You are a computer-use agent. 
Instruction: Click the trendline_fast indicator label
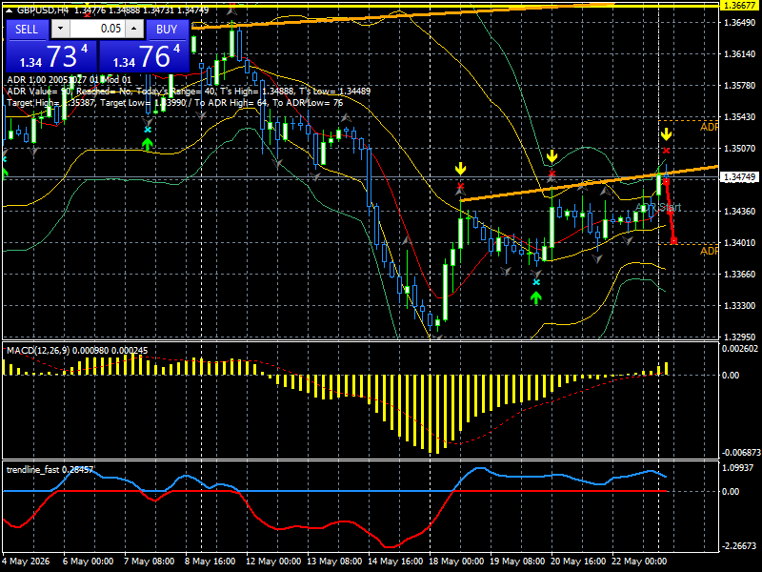click(x=32, y=469)
